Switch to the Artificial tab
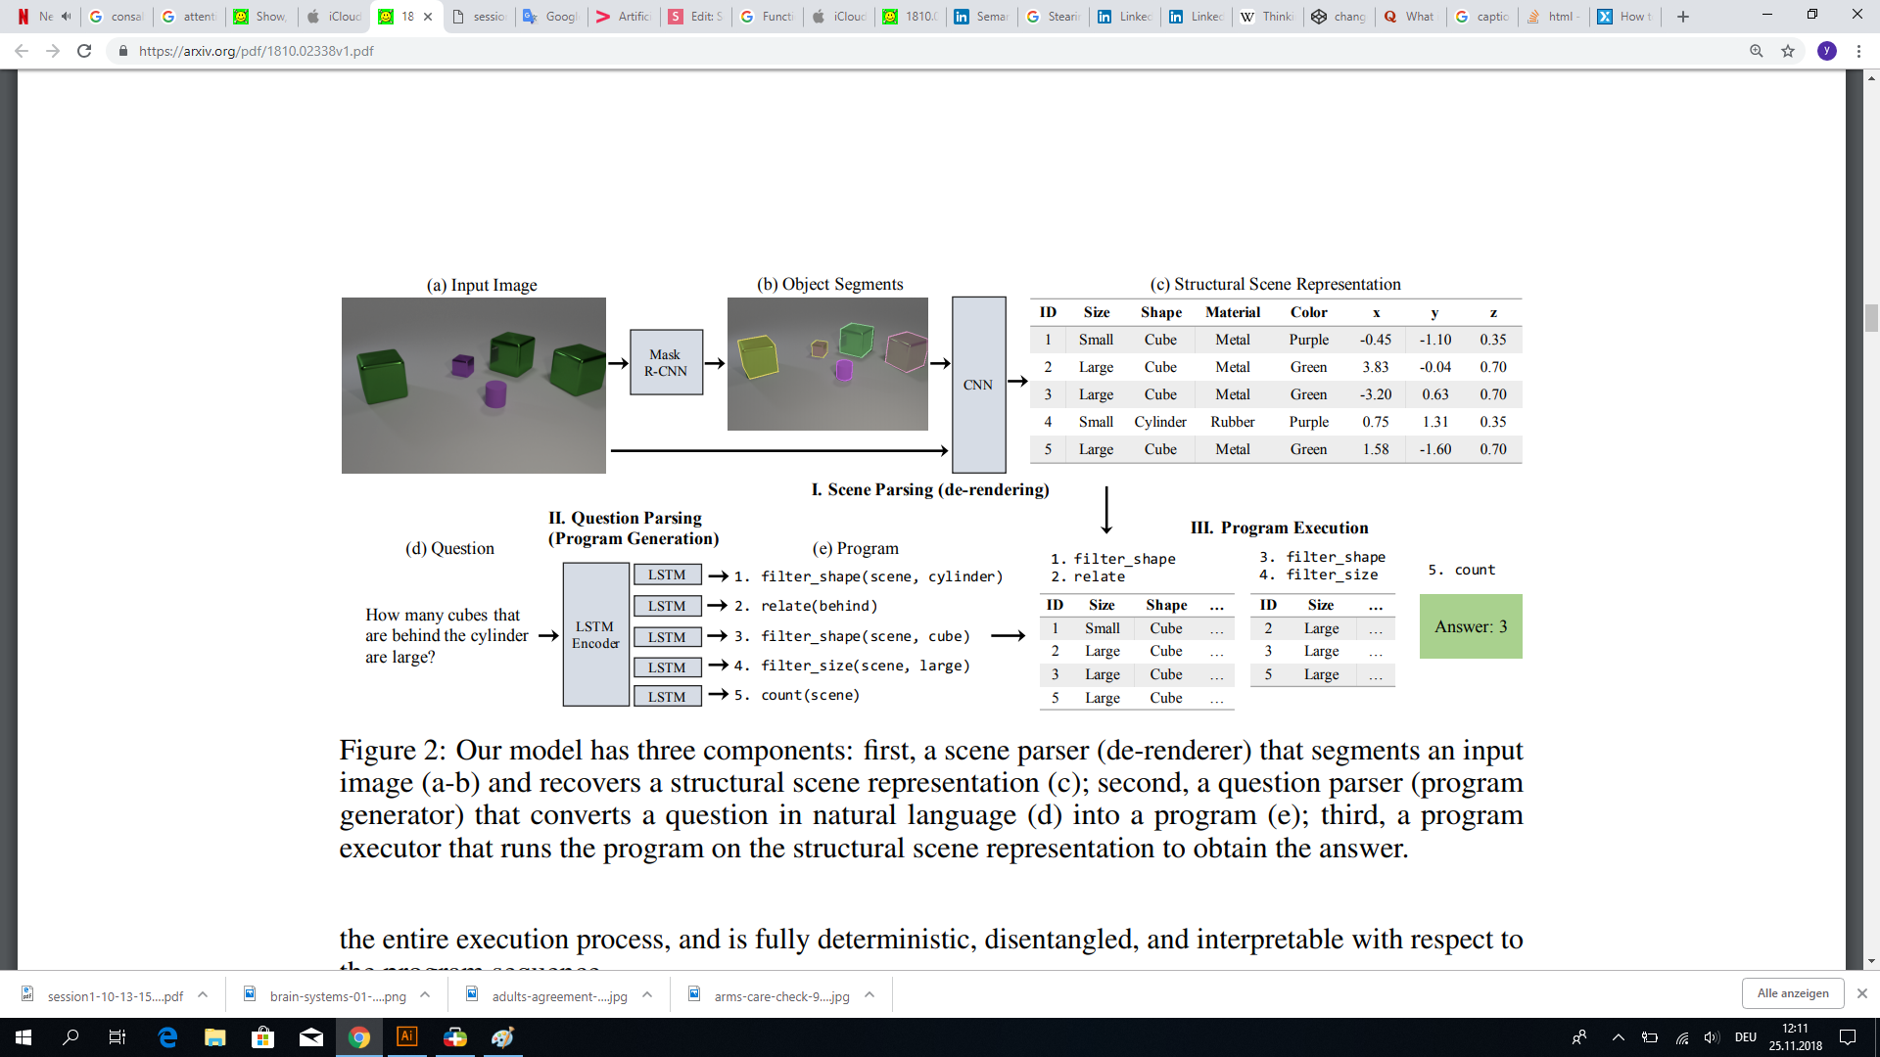Image resolution: width=1880 pixels, height=1057 pixels. [x=624, y=17]
